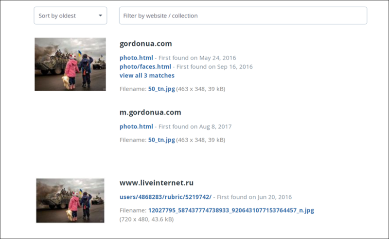Image resolution: width=389 pixels, height=239 pixels.
Task: Open the photo/faces.html link
Action: click(145, 66)
